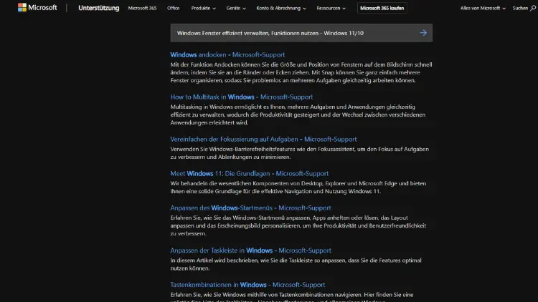Click the search magnifier icon
This screenshot has height=302, width=538.
pyautogui.click(x=533, y=8)
